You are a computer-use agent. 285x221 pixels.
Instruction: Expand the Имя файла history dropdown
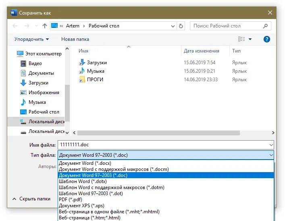click(271, 145)
